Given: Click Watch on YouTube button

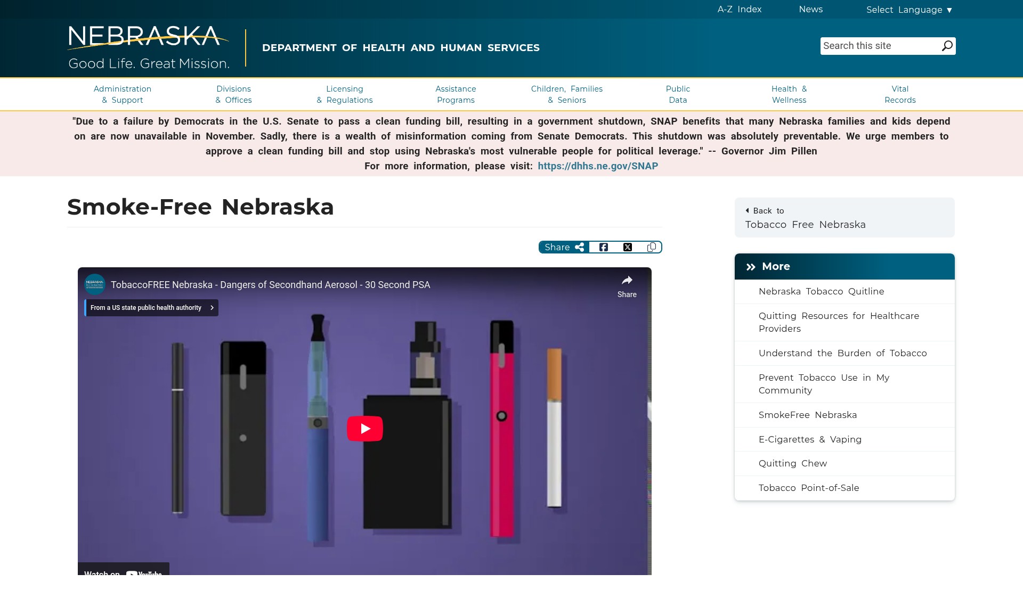Looking at the screenshot, I should tap(124, 570).
